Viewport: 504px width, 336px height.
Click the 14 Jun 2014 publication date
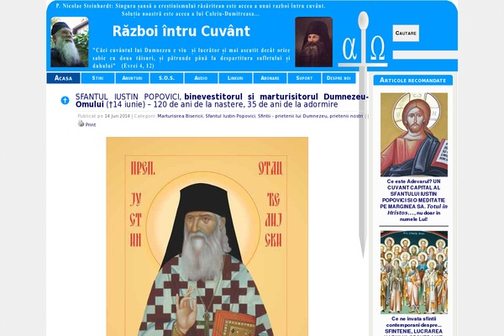pyautogui.click(x=118, y=116)
